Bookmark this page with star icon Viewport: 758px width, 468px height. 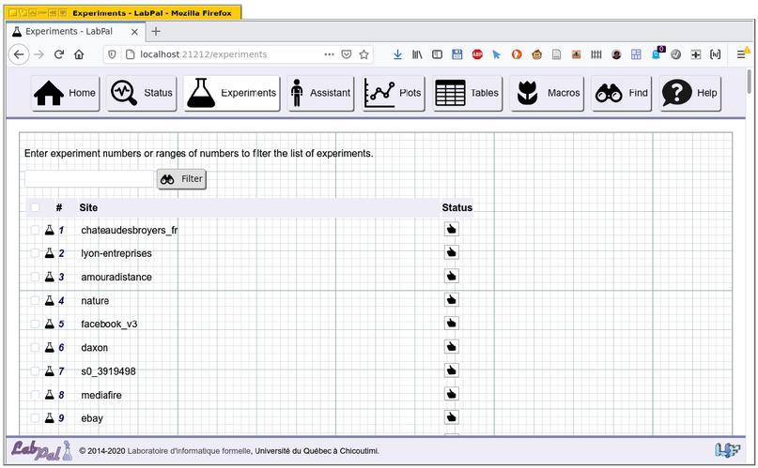click(x=364, y=54)
